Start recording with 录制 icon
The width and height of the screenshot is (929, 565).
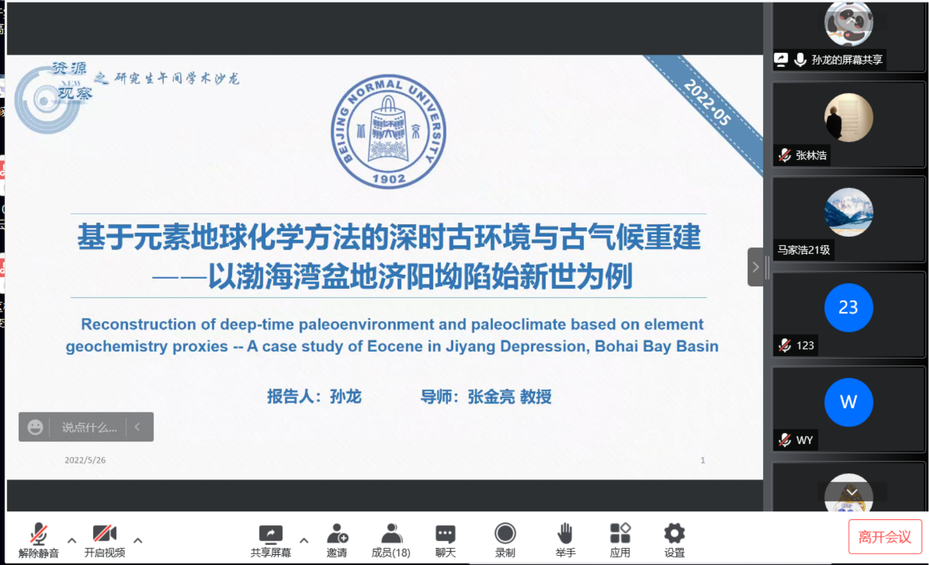click(505, 540)
